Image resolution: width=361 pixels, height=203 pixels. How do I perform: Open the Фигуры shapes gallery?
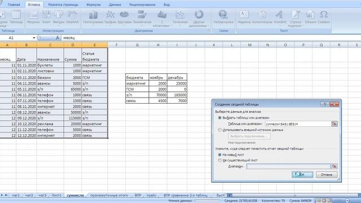pyautogui.click(x=59, y=17)
